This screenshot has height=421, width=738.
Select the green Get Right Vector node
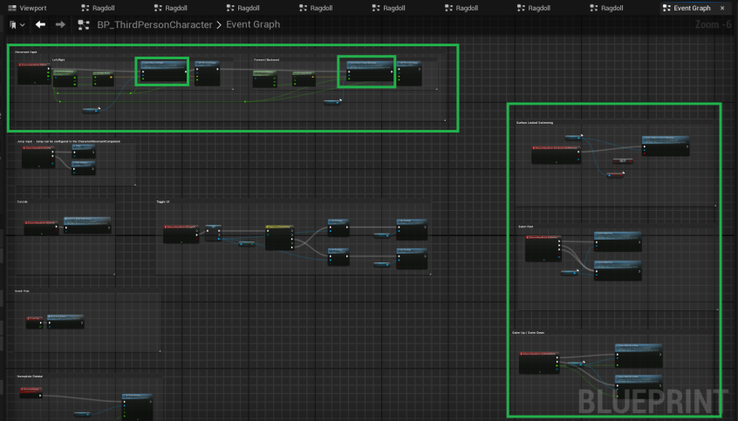(103, 78)
